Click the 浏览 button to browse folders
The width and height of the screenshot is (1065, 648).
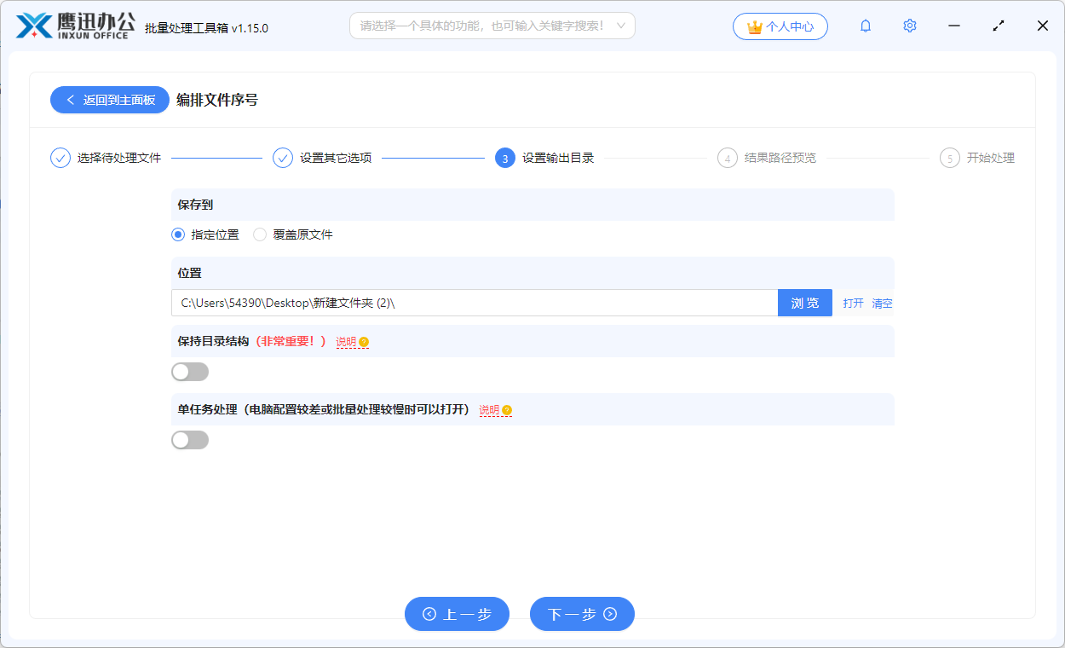pos(804,303)
